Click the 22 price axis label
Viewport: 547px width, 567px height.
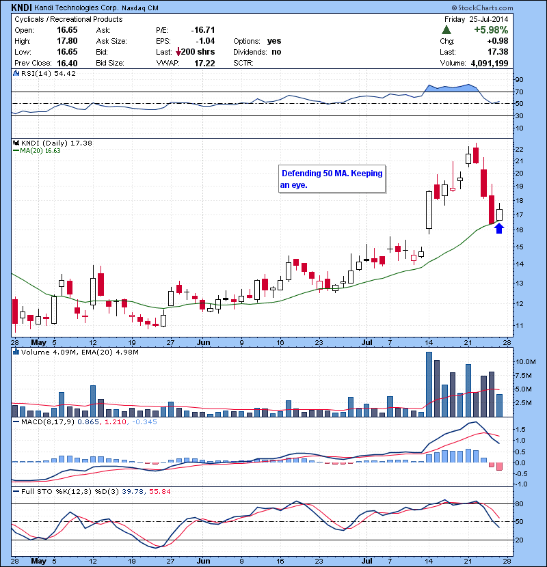pos(519,150)
